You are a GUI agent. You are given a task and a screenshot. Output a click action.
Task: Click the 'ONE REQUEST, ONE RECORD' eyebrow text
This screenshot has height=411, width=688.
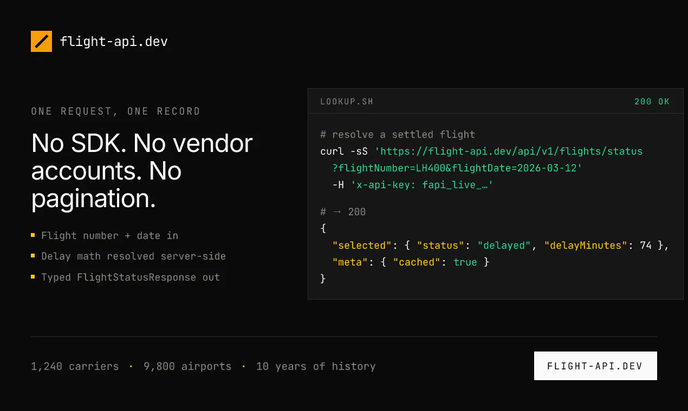(116, 111)
